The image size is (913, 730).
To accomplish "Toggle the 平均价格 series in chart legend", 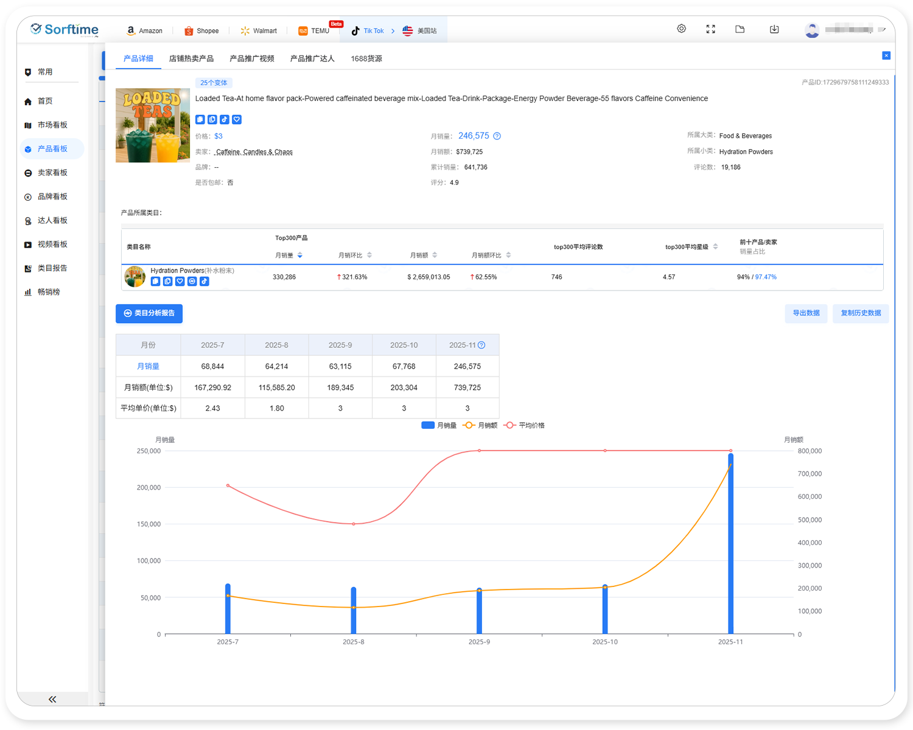I will tap(524, 425).
